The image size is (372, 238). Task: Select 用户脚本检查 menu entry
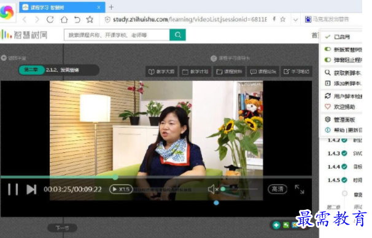(343, 96)
